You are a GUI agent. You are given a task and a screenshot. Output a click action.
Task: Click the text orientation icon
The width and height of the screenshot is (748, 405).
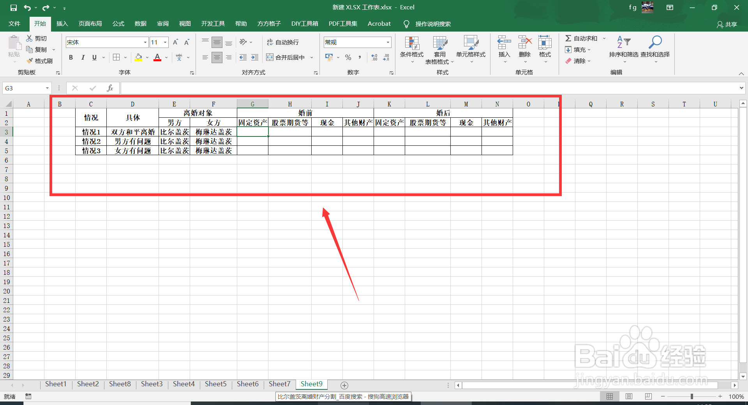[x=243, y=42]
